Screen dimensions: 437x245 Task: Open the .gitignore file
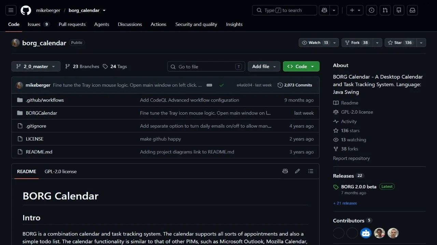click(36, 126)
